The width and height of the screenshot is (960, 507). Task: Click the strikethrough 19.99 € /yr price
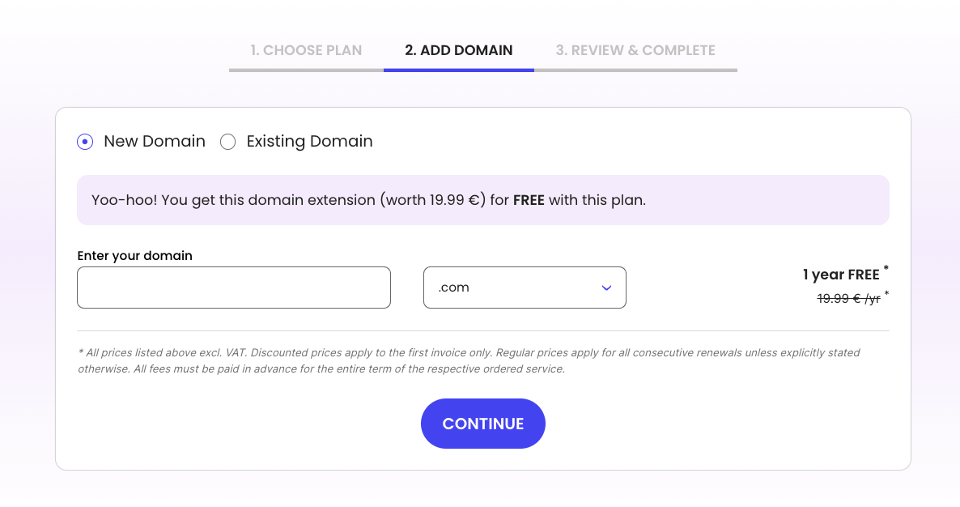[x=850, y=299]
